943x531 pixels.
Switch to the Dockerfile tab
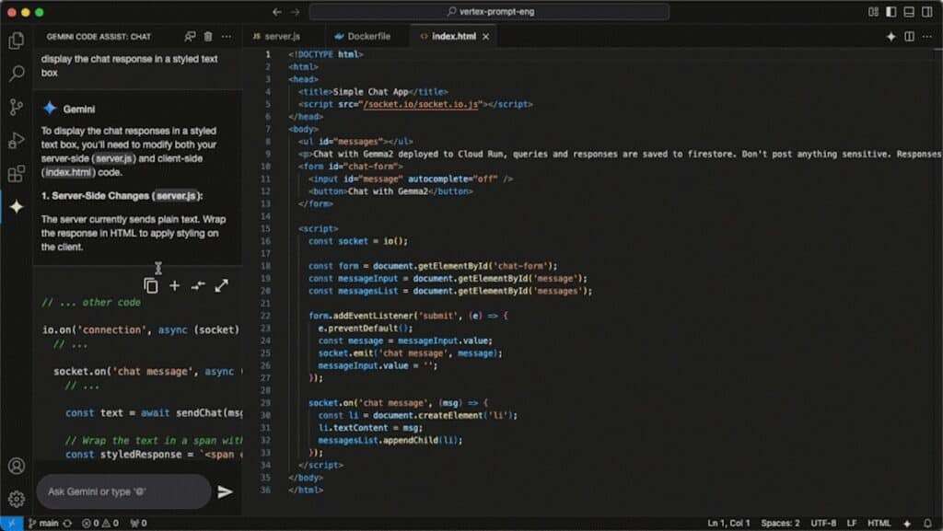pyautogui.click(x=363, y=37)
